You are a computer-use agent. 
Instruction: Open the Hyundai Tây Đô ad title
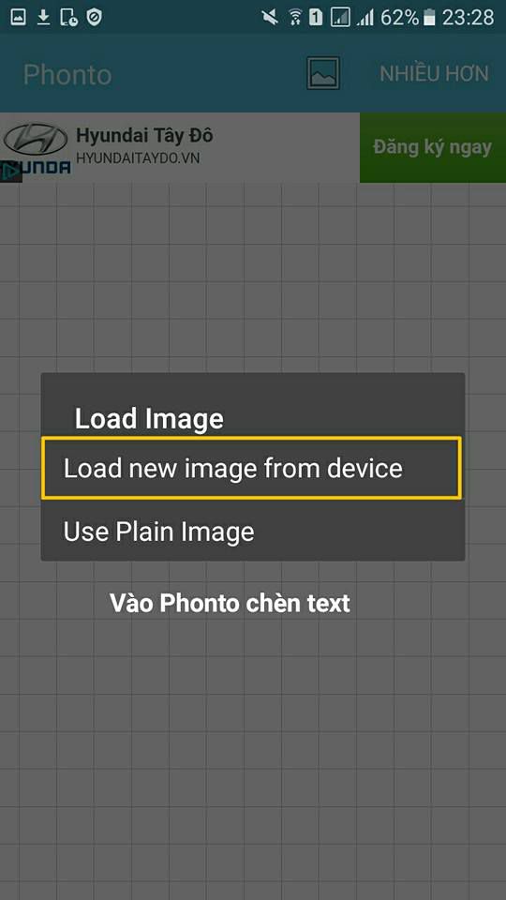(x=144, y=135)
